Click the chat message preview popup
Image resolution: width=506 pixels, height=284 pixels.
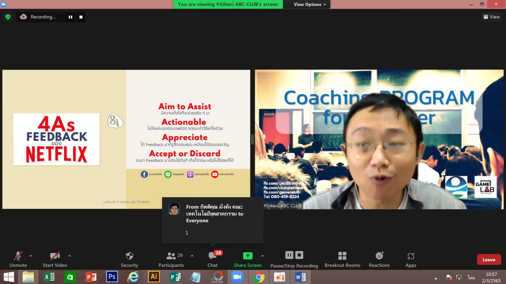coord(212,220)
